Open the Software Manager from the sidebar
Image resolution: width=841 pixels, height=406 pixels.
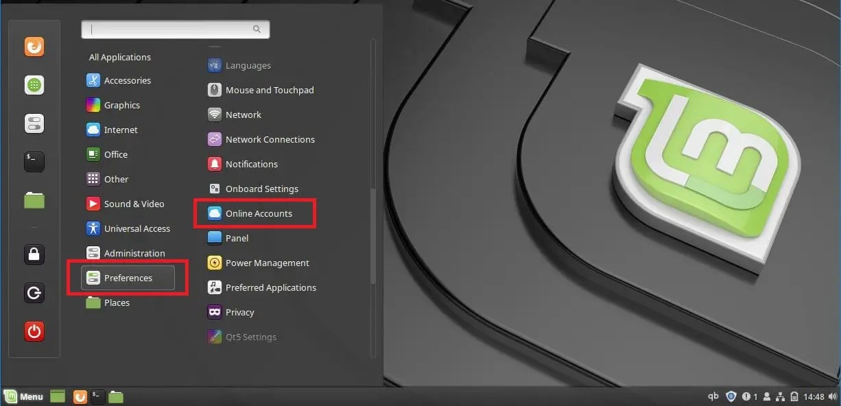[x=34, y=85]
